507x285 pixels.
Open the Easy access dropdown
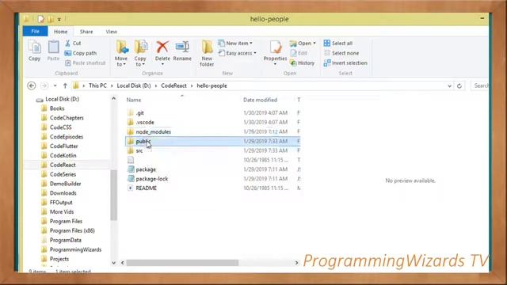pos(238,53)
